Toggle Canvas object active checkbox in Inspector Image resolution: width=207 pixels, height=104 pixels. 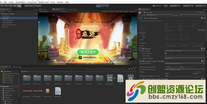(144, 12)
